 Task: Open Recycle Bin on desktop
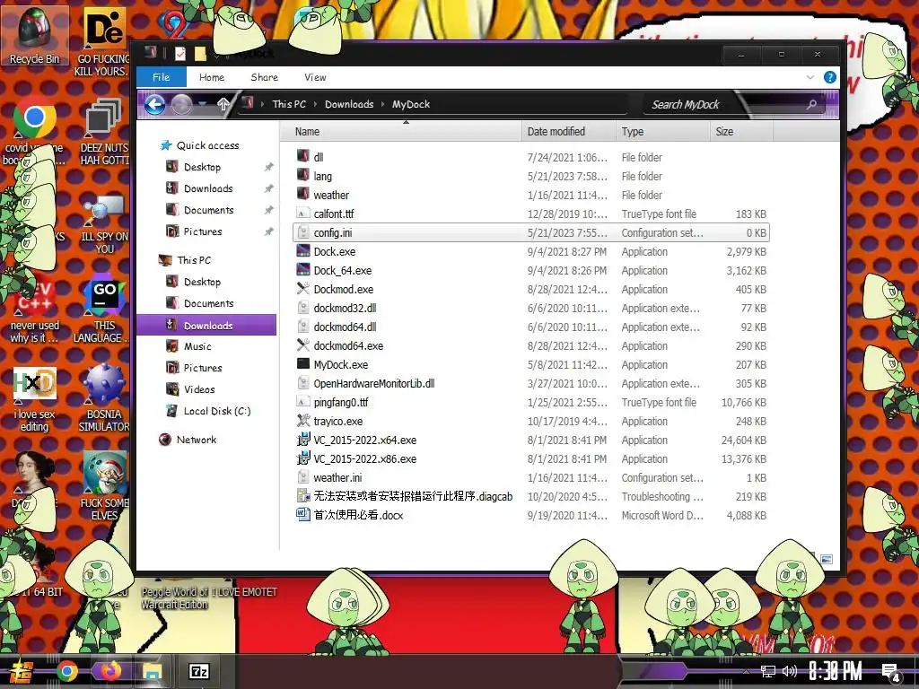point(35,36)
